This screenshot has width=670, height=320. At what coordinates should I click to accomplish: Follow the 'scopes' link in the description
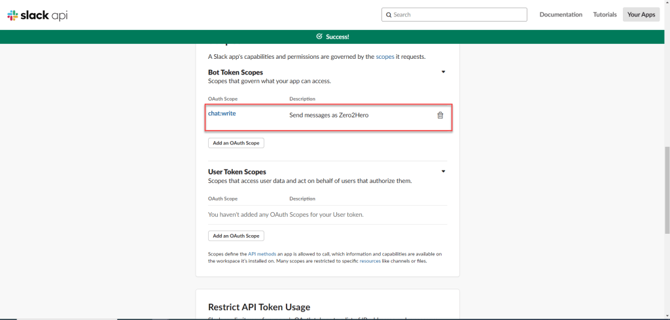point(385,57)
